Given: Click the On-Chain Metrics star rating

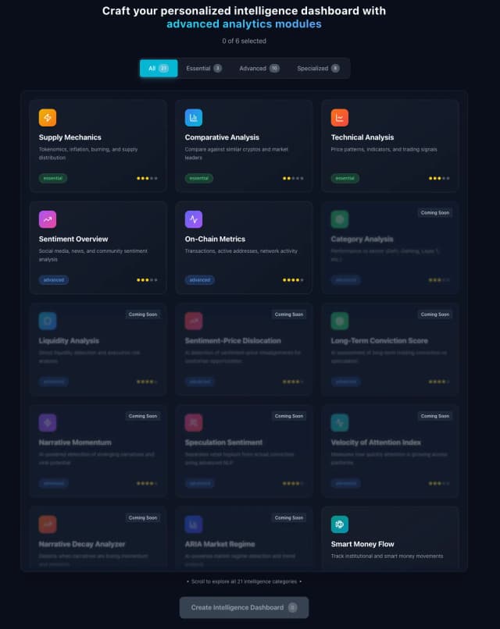Looking at the screenshot, I should click(x=293, y=279).
